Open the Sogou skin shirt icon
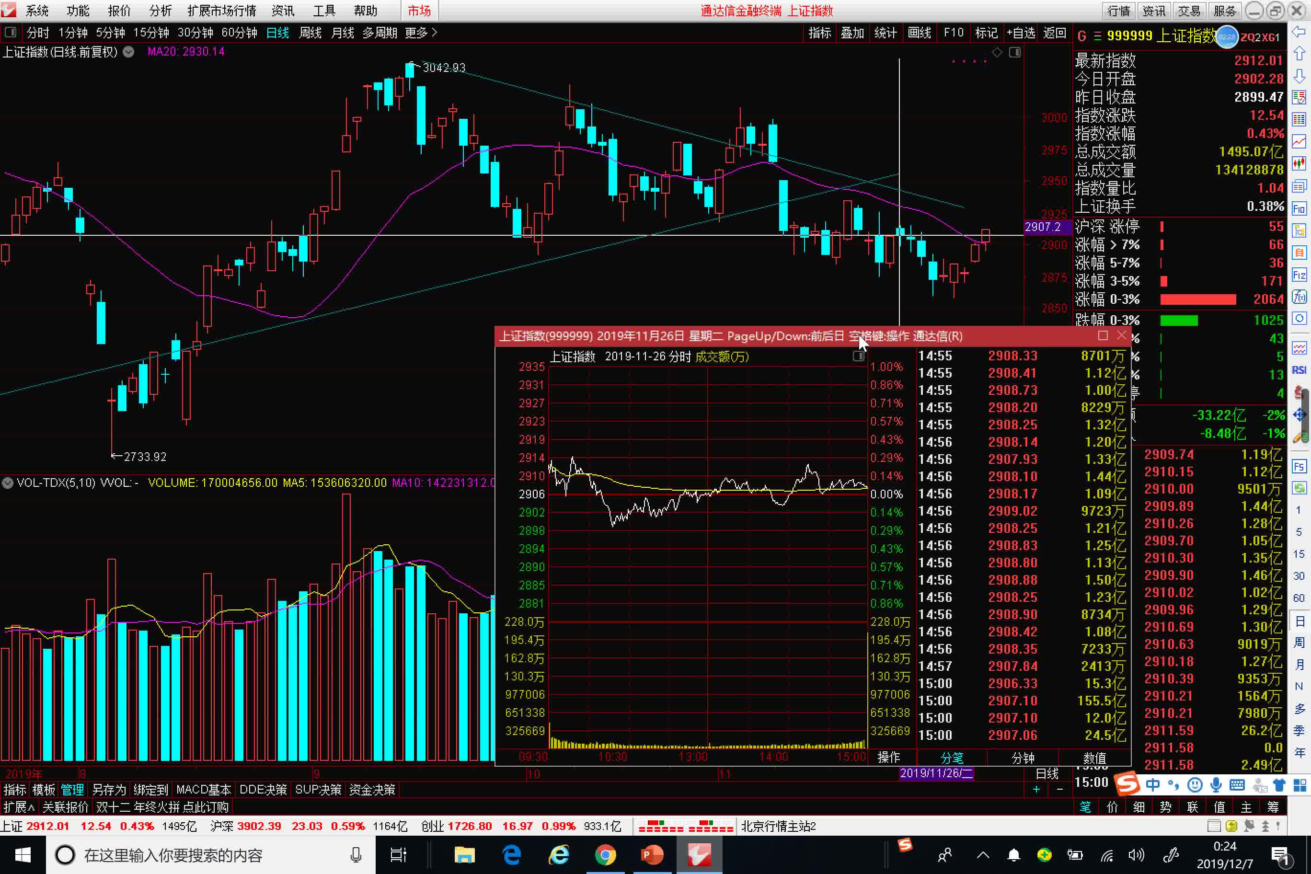 click(1279, 785)
